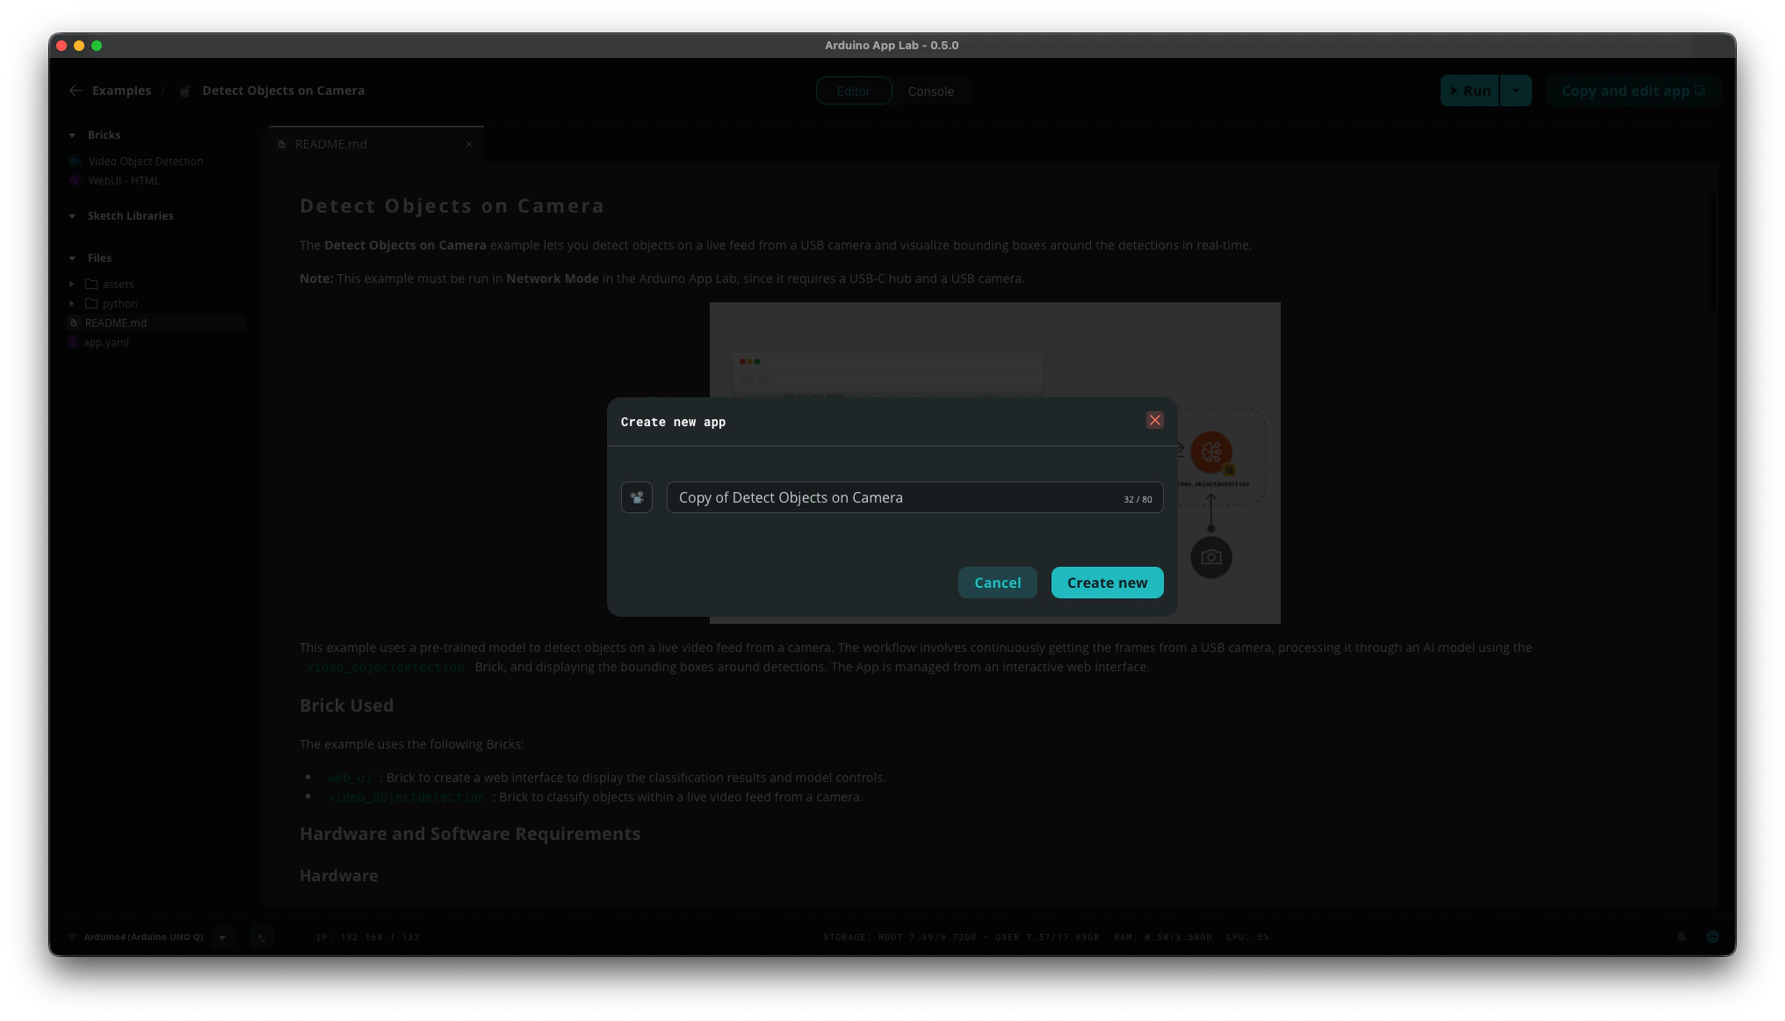1785x1021 pixels.
Task: Open app.yaml in the file tree
Action: pos(106,343)
